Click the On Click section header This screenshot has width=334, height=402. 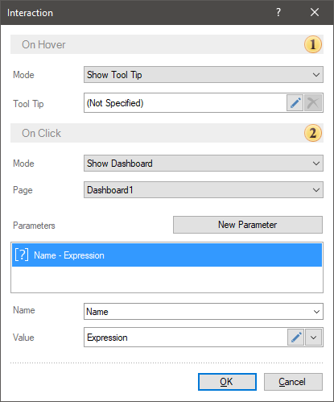(167, 133)
